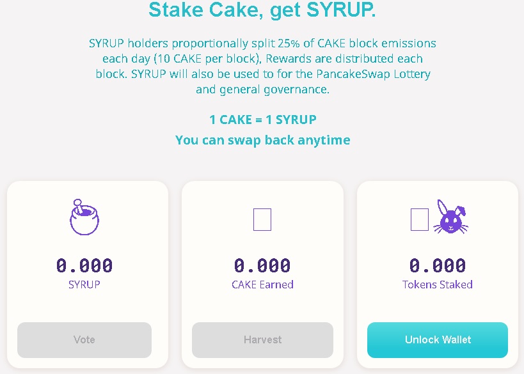Viewport: 524px width, 374px height.
Task: Click the SYRUP label text
Action: pyautogui.click(x=84, y=284)
